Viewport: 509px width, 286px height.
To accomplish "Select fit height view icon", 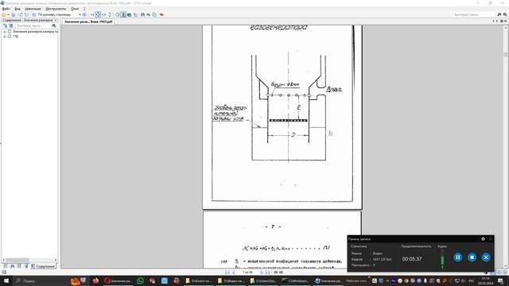I will coord(110,14).
